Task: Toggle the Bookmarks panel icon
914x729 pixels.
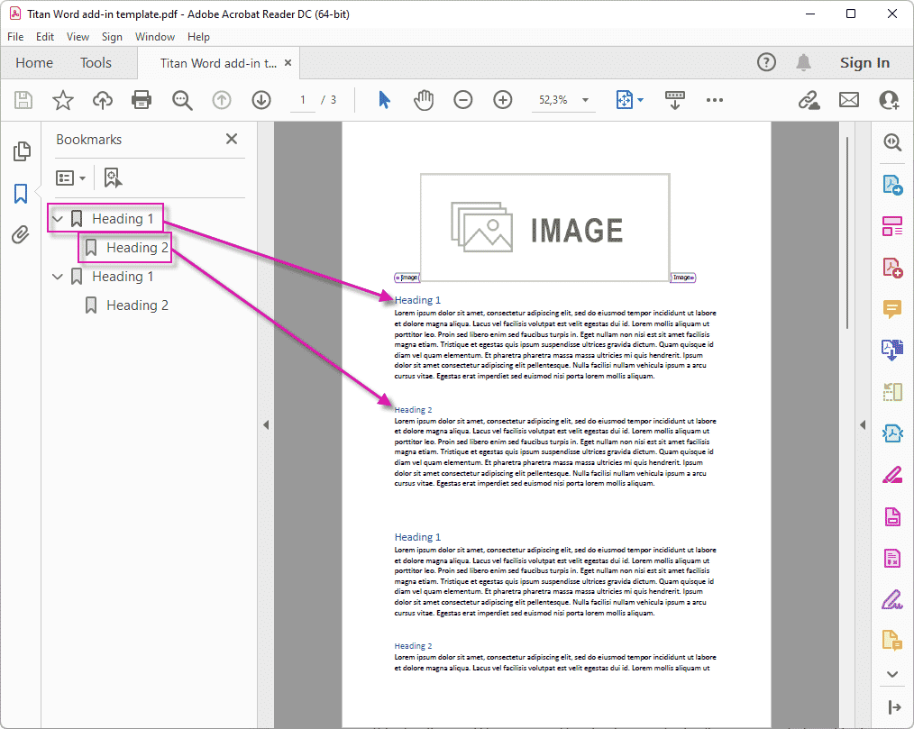Action: tap(22, 193)
